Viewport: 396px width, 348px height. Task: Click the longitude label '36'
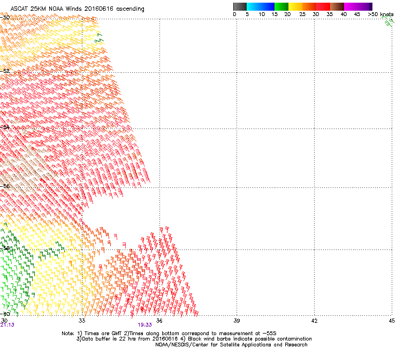pos(159,321)
